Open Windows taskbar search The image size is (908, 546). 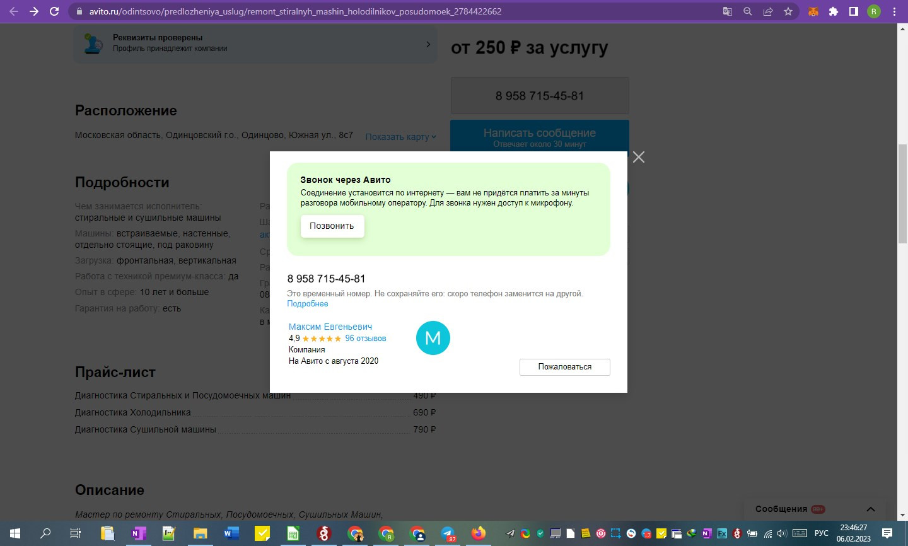(x=45, y=533)
